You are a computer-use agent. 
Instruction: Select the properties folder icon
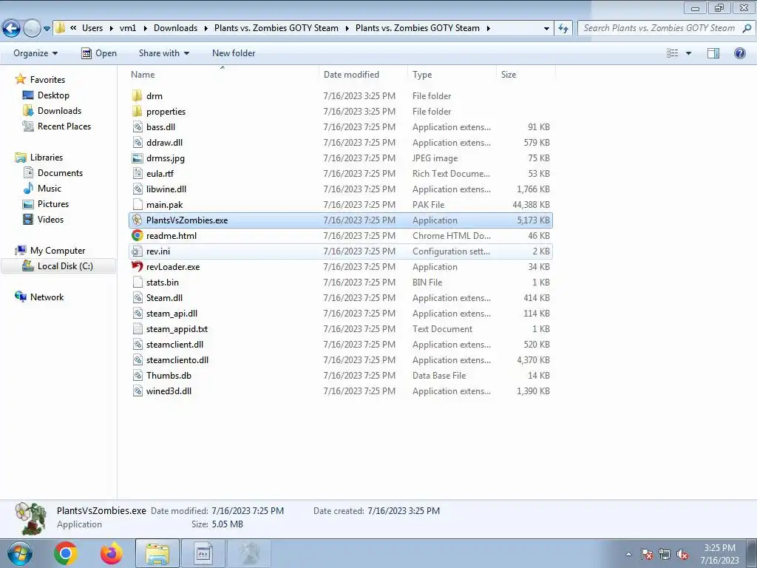(137, 111)
